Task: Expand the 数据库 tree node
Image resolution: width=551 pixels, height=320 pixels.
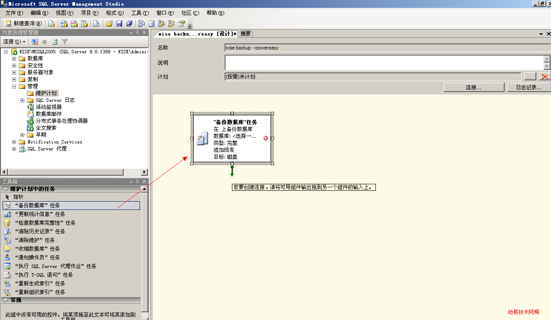Action: pos(14,59)
